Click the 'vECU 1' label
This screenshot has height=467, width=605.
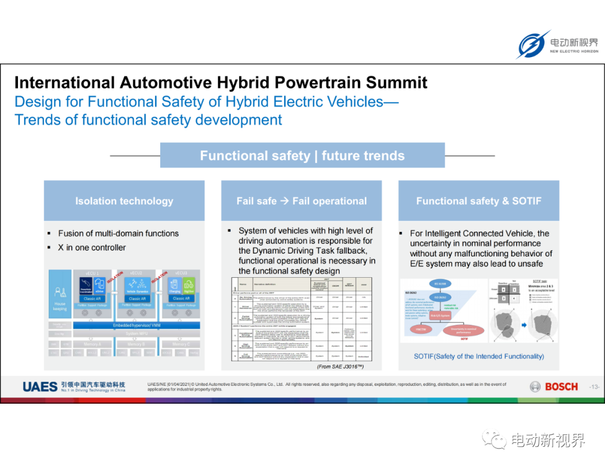coord(92,273)
